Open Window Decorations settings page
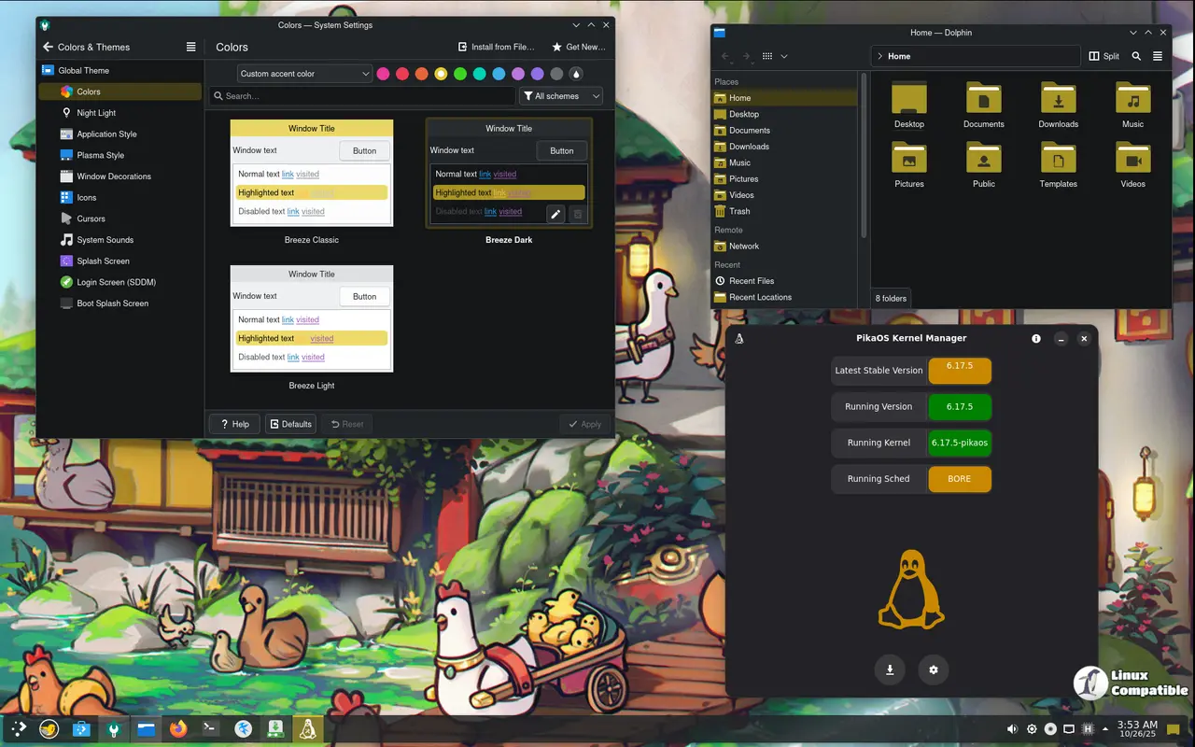Image resolution: width=1195 pixels, height=747 pixels. [113, 176]
